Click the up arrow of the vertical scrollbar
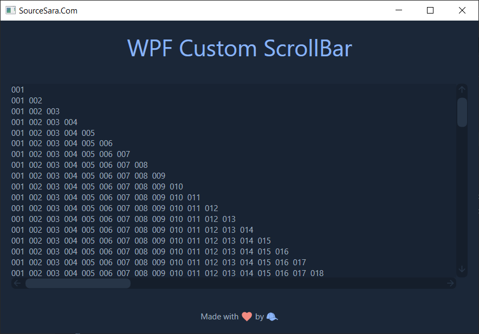Image resolution: width=479 pixels, height=334 pixels. pos(462,89)
